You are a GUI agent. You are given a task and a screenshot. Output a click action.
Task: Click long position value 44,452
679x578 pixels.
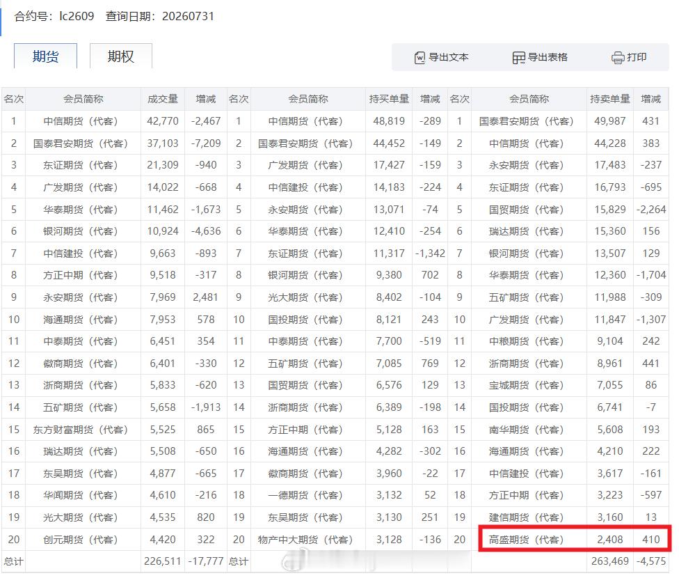click(389, 143)
